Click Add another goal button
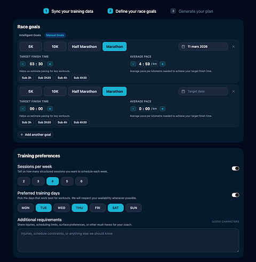Viewport: 256px width, 262px height. click(36, 134)
